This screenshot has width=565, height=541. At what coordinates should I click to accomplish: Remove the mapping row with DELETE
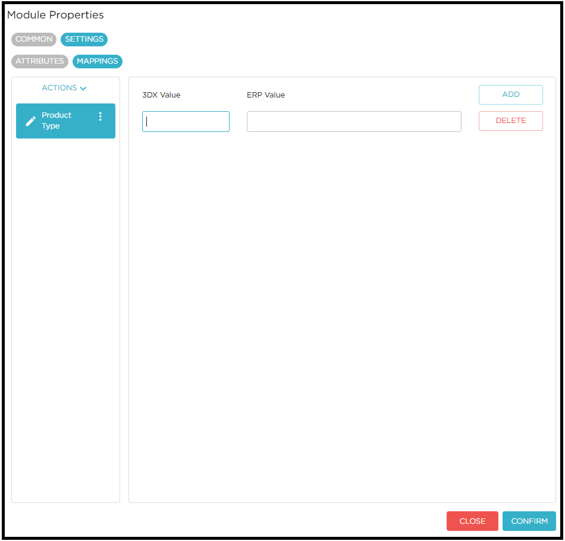click(x=510, y=121)
